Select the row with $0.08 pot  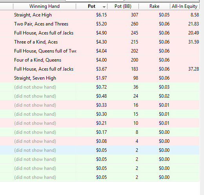(100, 141)
